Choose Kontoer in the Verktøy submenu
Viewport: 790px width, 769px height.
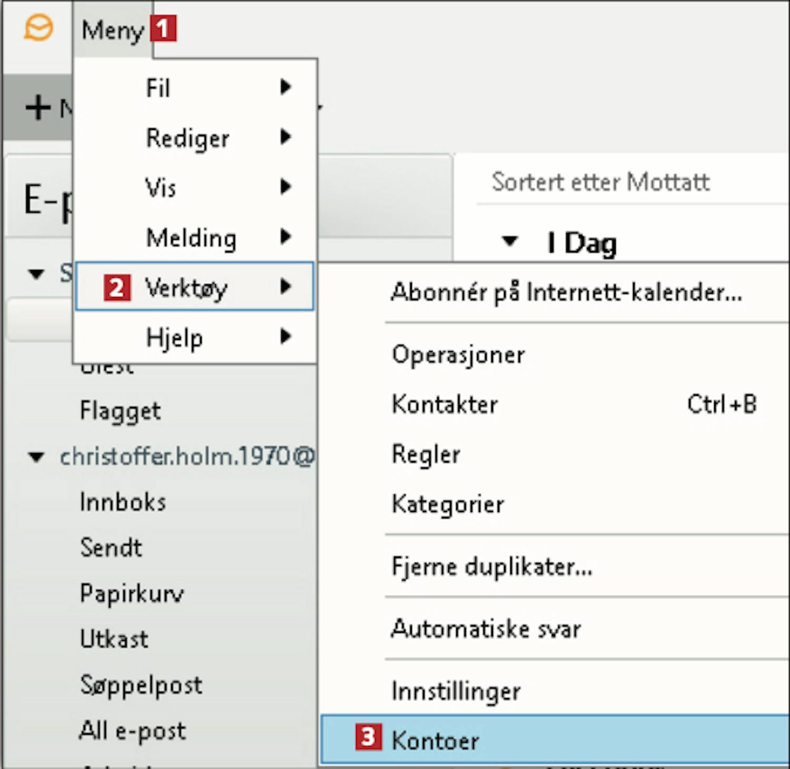pos(435,741)
